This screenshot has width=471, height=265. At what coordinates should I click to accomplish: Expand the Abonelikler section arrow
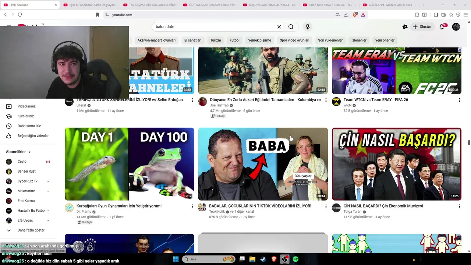click(30, 152)
